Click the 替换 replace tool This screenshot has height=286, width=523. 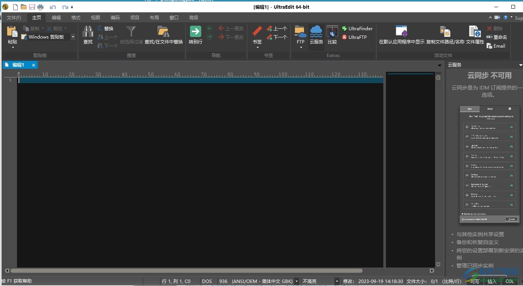coord(105,28)
